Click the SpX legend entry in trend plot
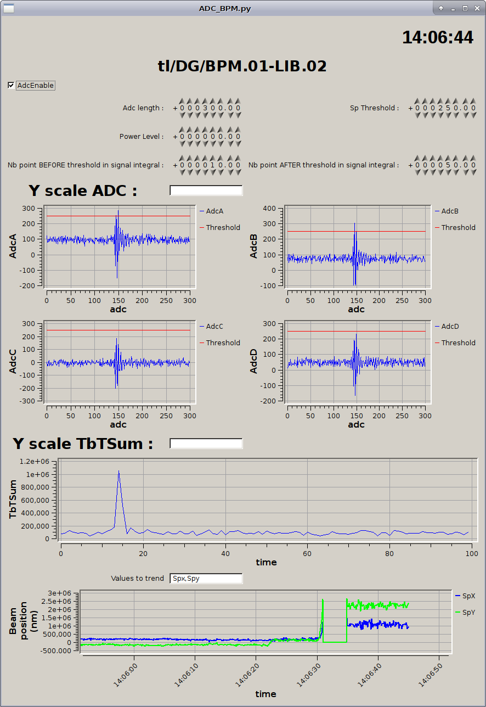The image size is (486, 707). coord(468,596)
